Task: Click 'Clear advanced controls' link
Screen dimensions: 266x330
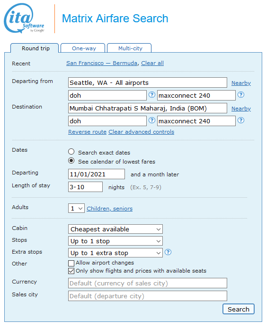Action: click(141, 132)
